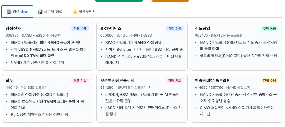Click the green button at top edge

119,1
